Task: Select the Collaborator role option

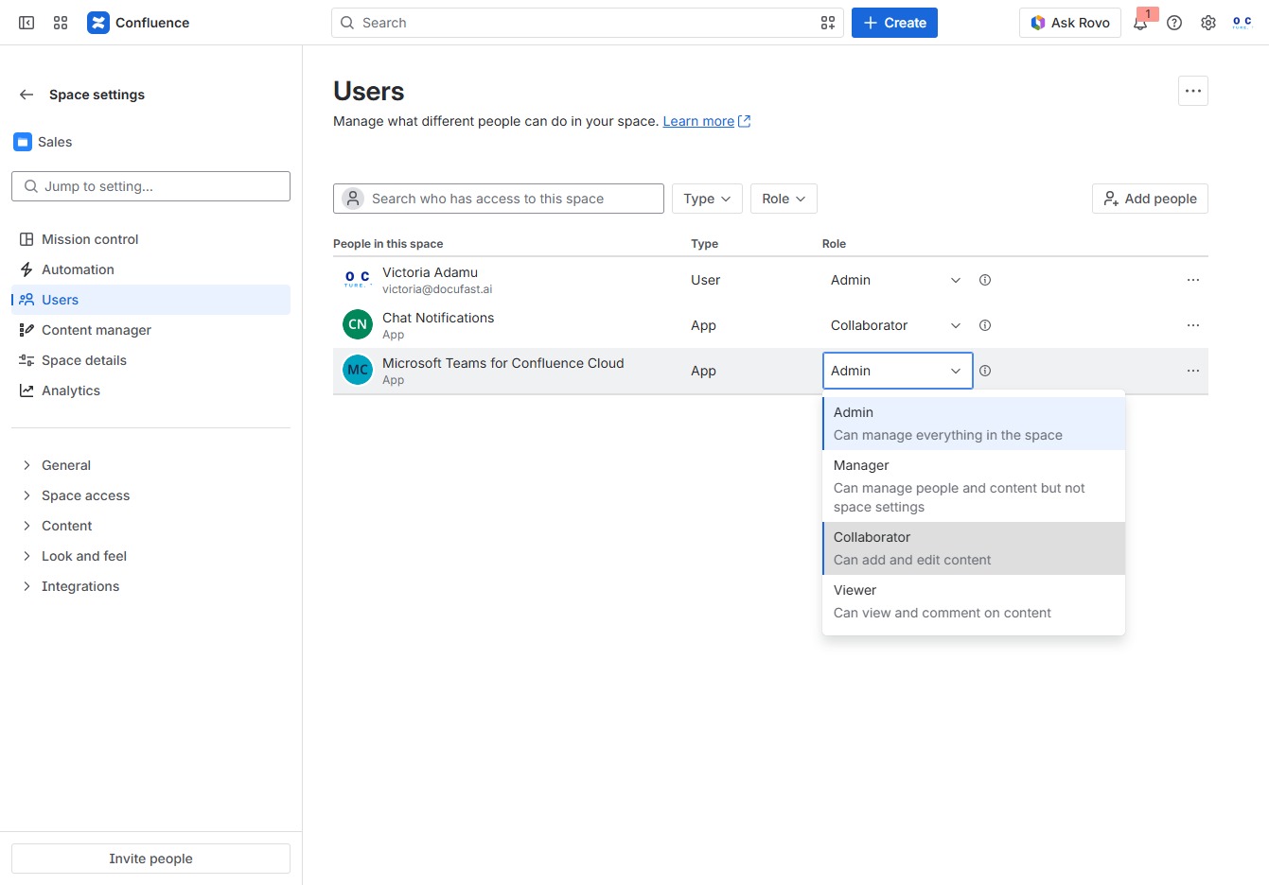Action: (974, 548)
